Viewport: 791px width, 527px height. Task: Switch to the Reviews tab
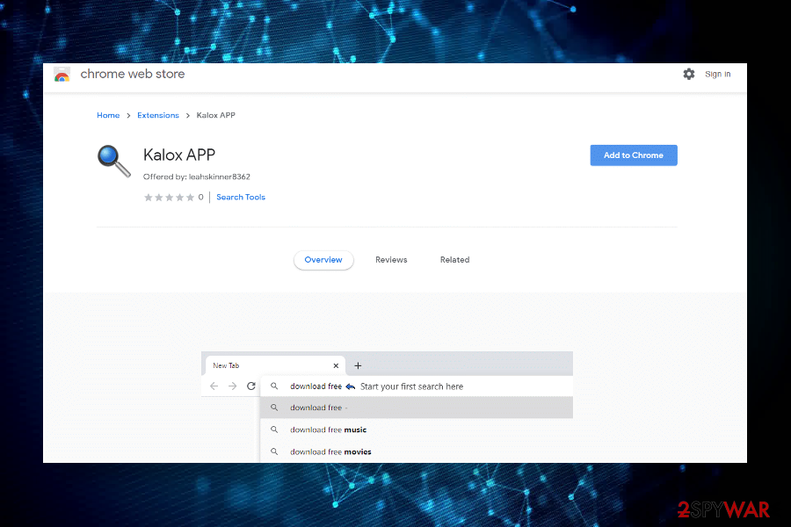pyautogui.click(x=391, y=260)
